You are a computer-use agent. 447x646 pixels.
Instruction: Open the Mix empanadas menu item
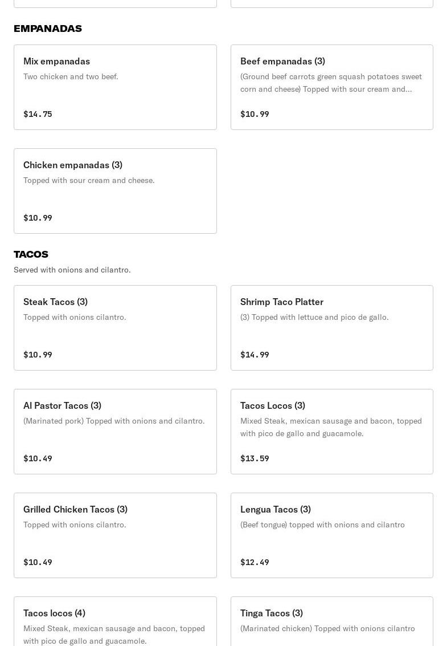pos(115,87)
